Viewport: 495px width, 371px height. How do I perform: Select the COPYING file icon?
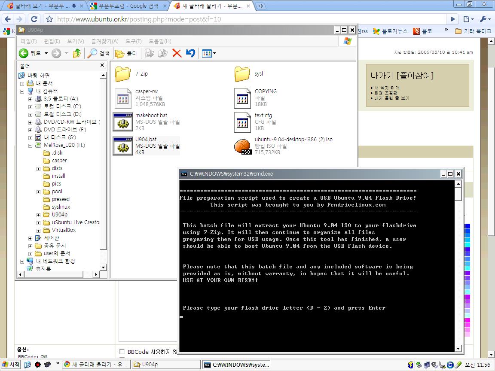242,98
